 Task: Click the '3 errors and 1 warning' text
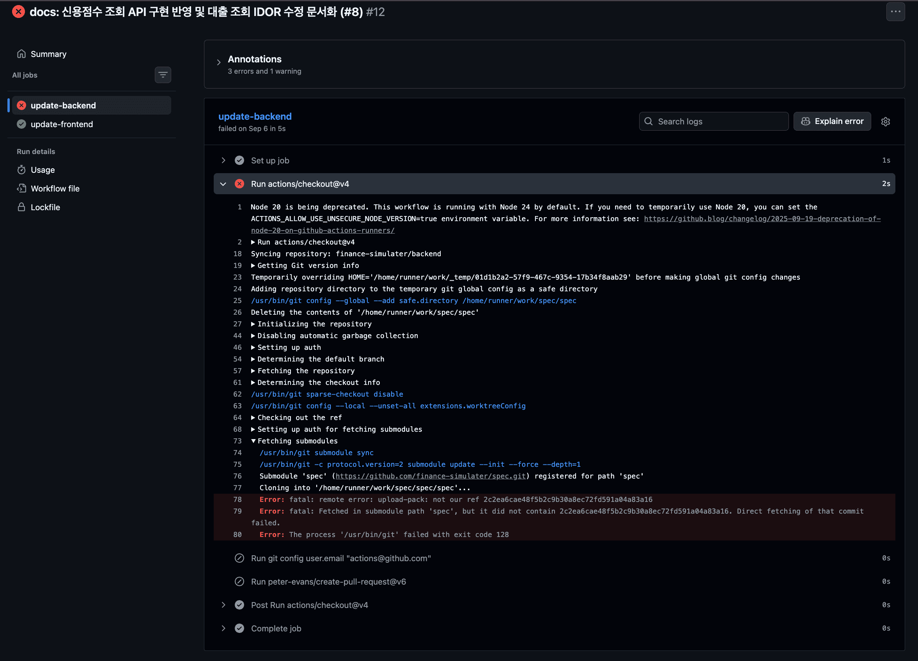[264, 71]
